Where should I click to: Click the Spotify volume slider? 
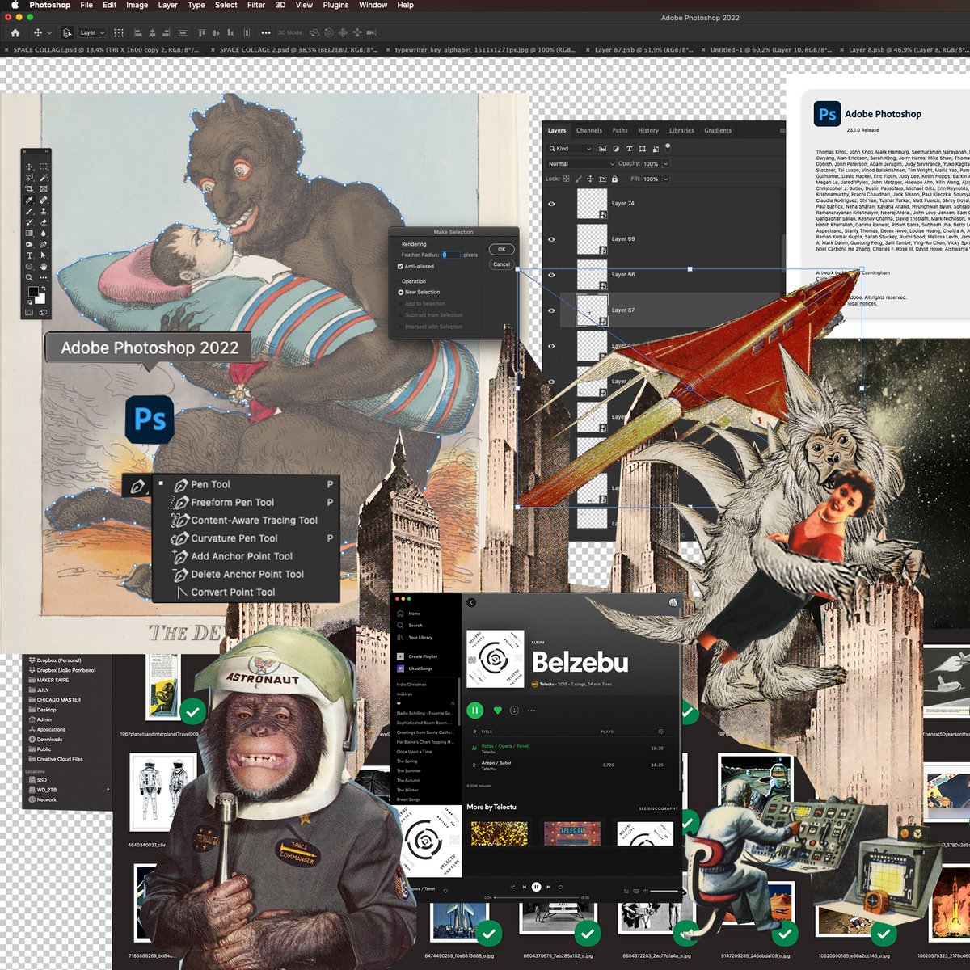click(664, 891)
